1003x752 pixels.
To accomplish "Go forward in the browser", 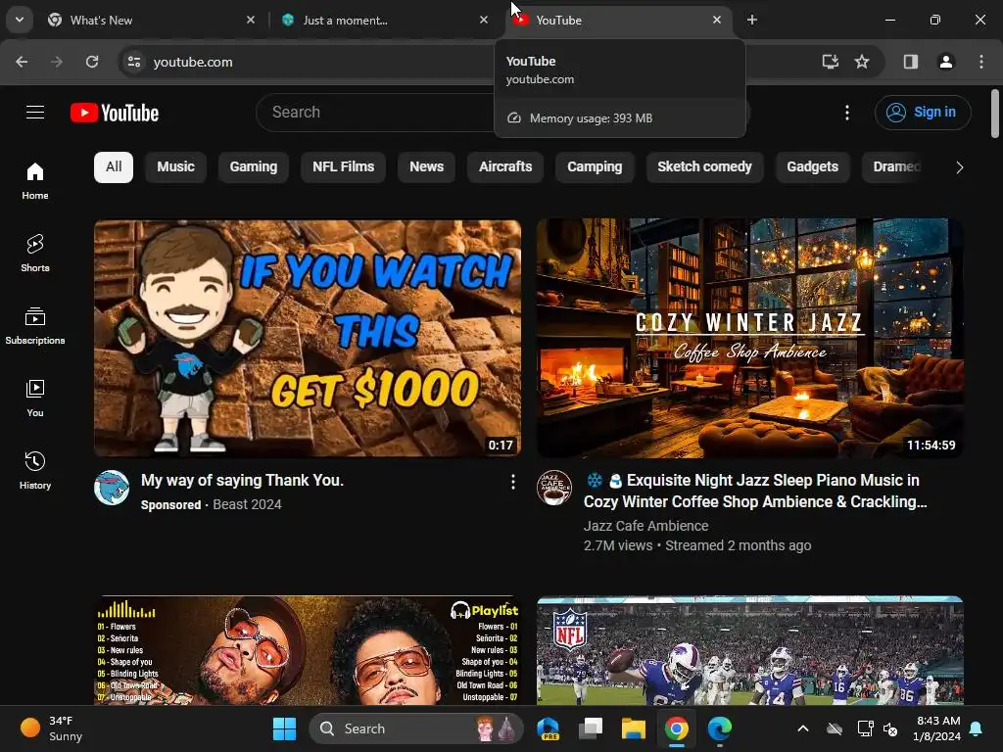I will coord(57,62).
